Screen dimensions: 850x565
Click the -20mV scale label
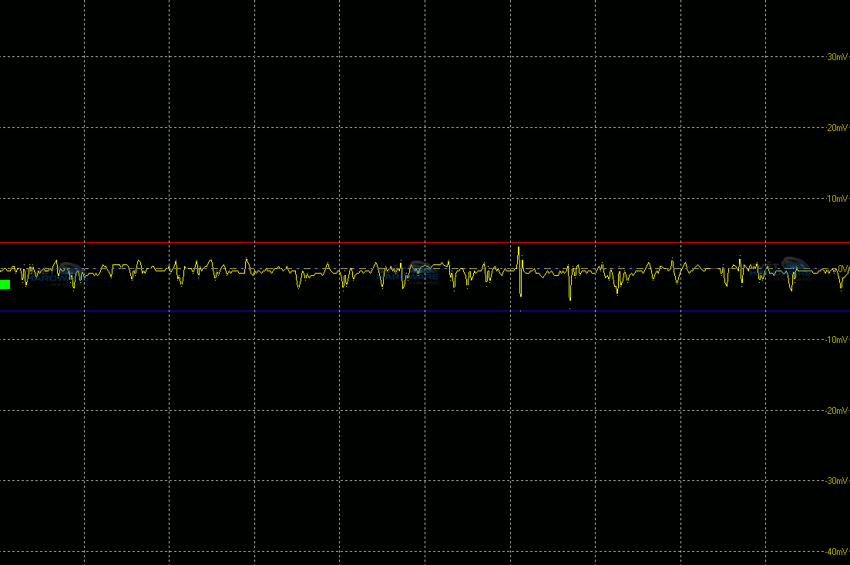[x=836, y=411]
